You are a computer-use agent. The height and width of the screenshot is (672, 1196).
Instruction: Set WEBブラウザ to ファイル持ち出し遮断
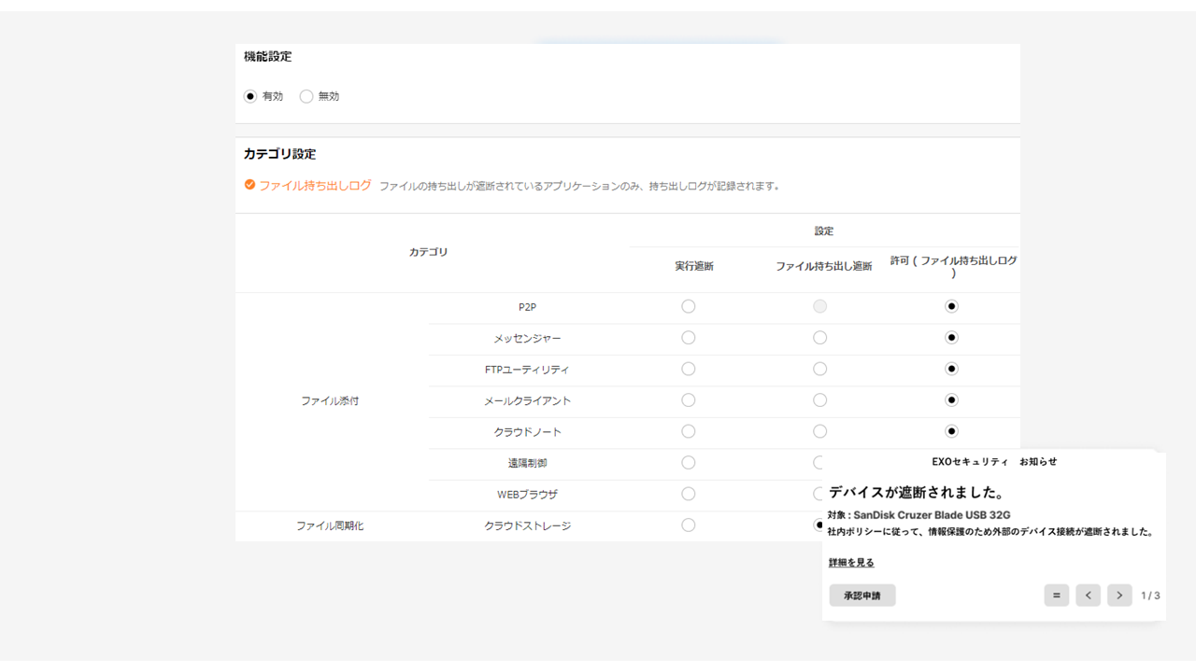coord(819,494)
